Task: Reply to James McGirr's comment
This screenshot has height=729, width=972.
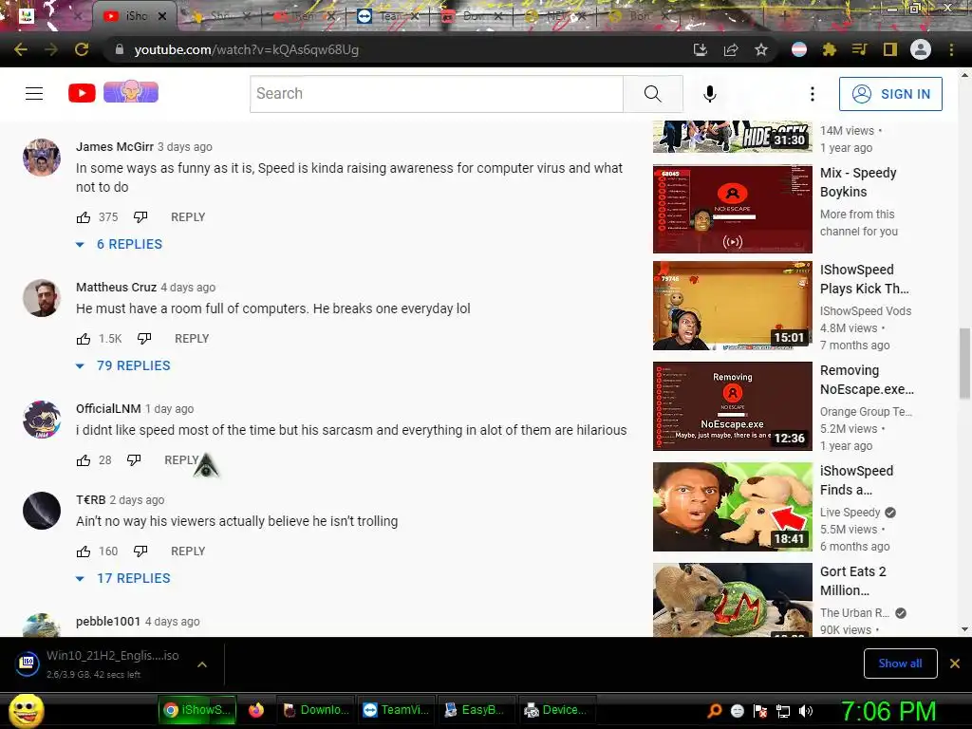Action: coord(188,217)
